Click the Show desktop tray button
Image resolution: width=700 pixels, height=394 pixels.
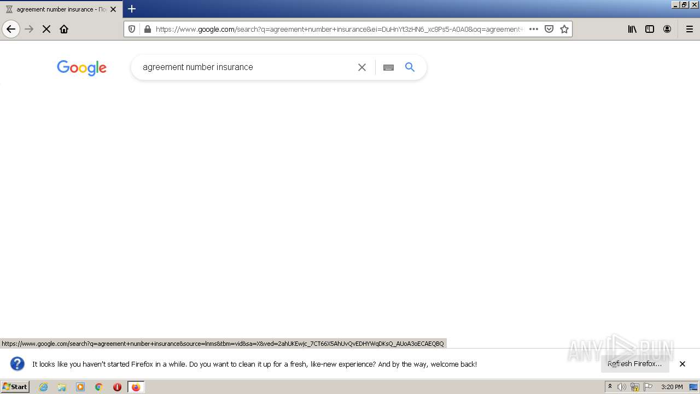tap(693, 387)
